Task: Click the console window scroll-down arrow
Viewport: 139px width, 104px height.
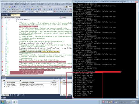Action: (x=137, y=97)
